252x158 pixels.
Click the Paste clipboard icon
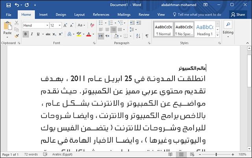point(7,26)
